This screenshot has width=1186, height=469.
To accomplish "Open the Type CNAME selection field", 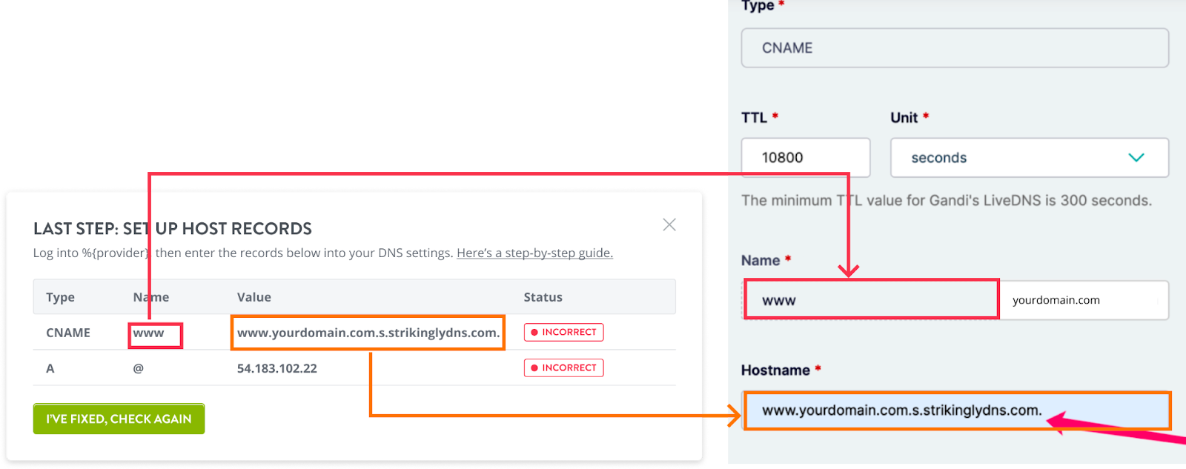I will click(x=955, y=48).
